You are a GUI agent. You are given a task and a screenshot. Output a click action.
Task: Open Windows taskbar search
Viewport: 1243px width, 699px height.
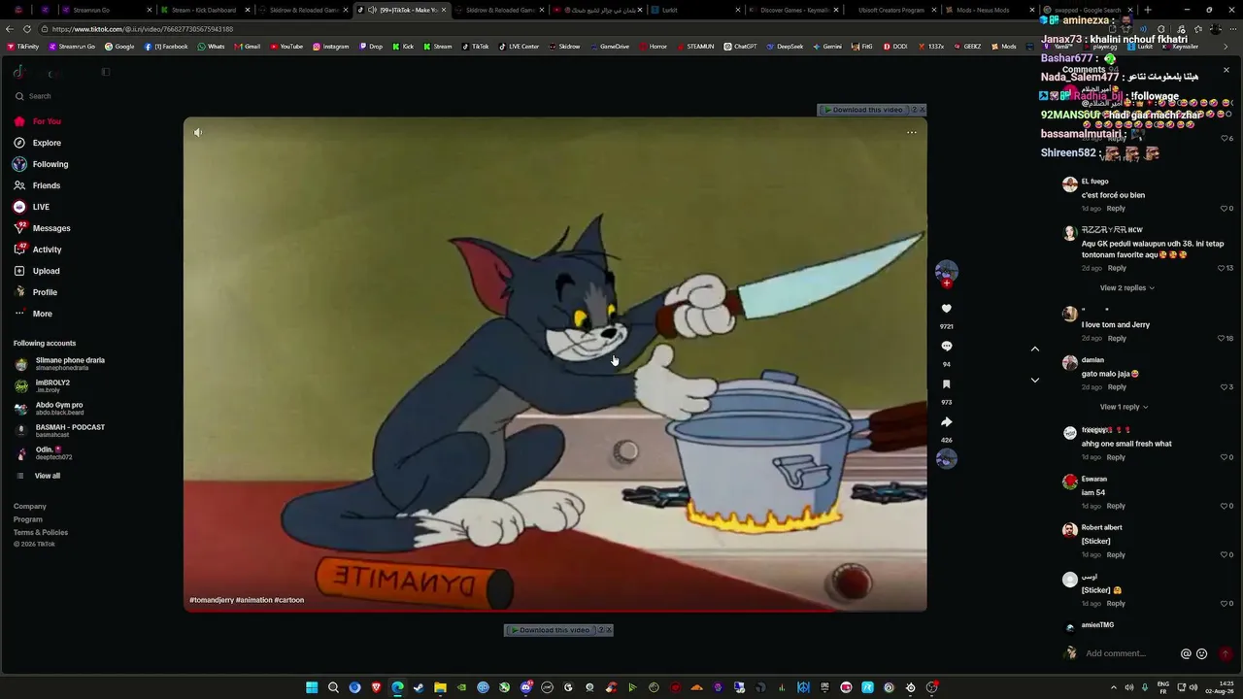pyautogui.click(x=333, y=687)
